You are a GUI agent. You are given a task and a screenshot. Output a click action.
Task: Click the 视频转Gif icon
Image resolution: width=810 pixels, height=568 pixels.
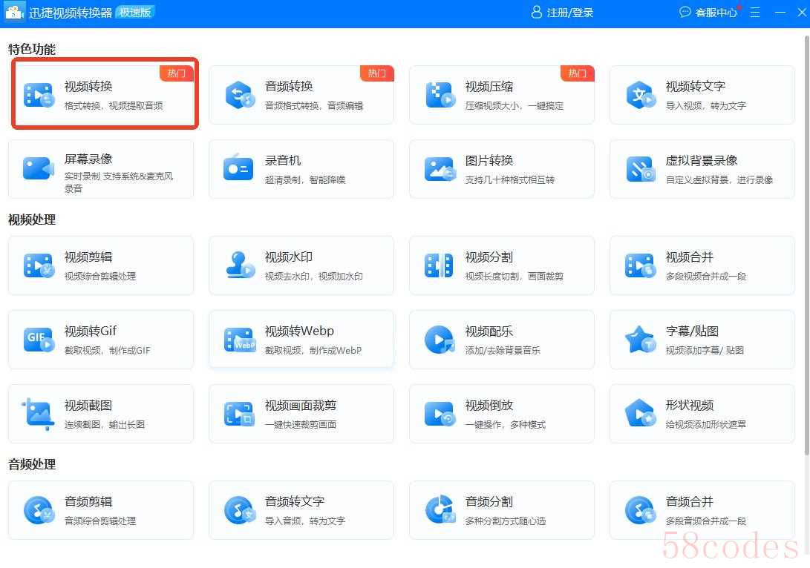click(39, 340)
